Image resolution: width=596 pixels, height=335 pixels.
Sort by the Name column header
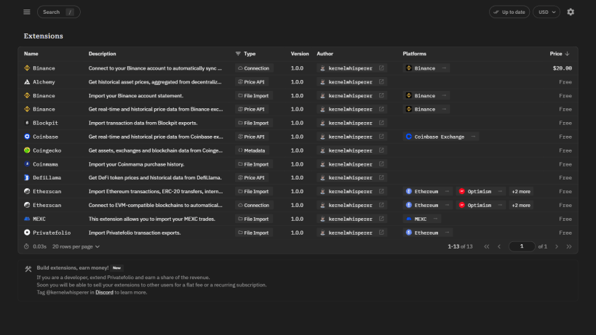(x=31, y=54)
